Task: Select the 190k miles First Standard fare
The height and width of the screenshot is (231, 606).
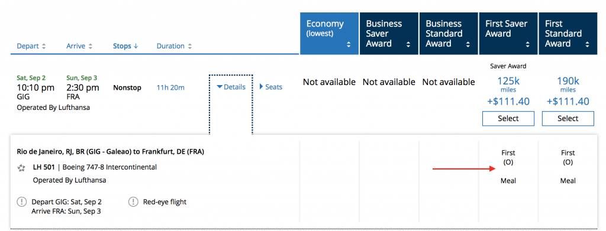Action: click(568, 118)
